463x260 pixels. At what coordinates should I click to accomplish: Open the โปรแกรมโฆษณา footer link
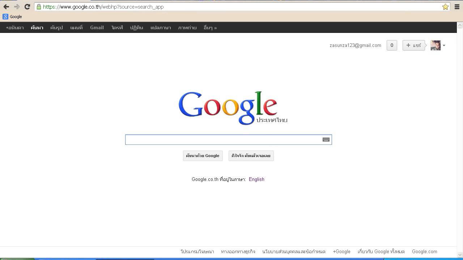click(197, 251)
